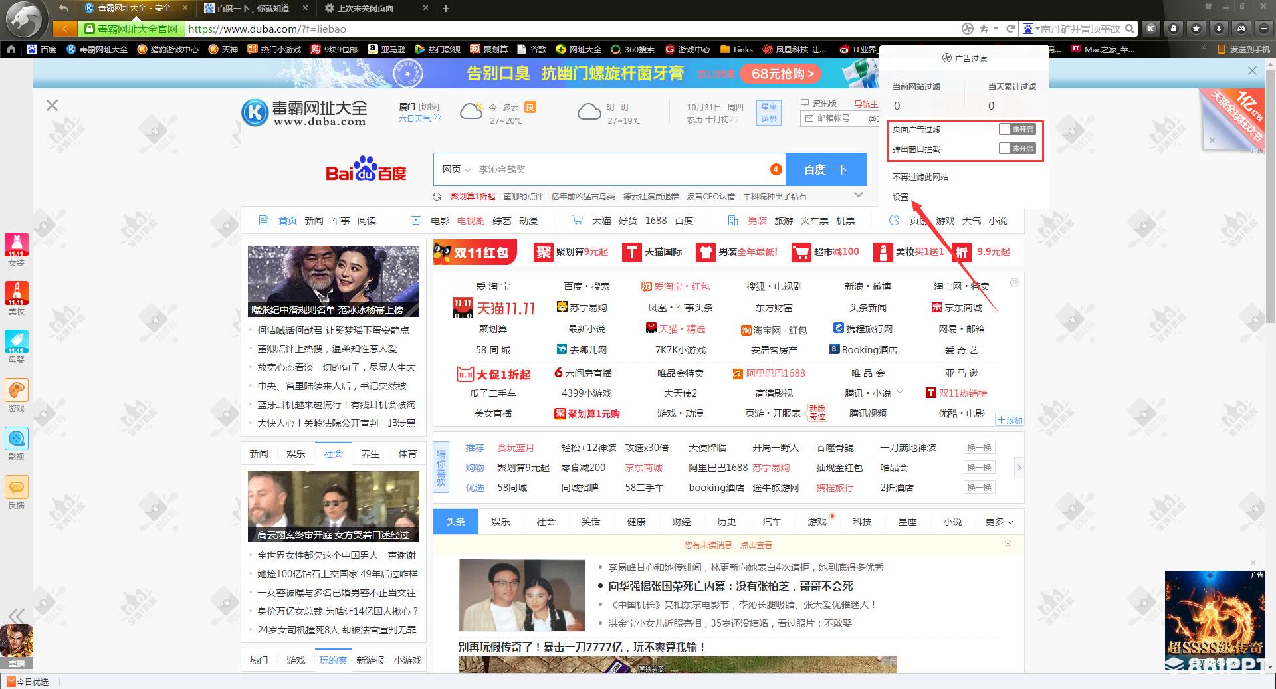Open the star favorites toolbar button
Viewport: 1276px width, 689px height.
click(x=1196, y=29)
